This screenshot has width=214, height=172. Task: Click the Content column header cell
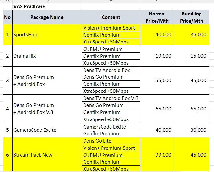[111, 17]
